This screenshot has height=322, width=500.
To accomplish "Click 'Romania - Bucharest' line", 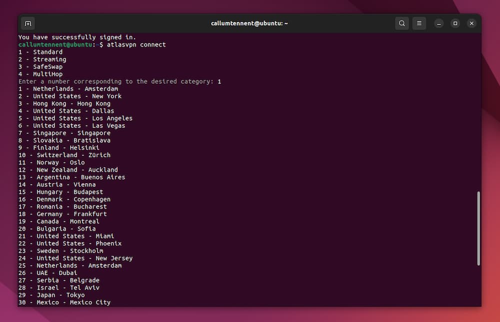I will (62, 206).
